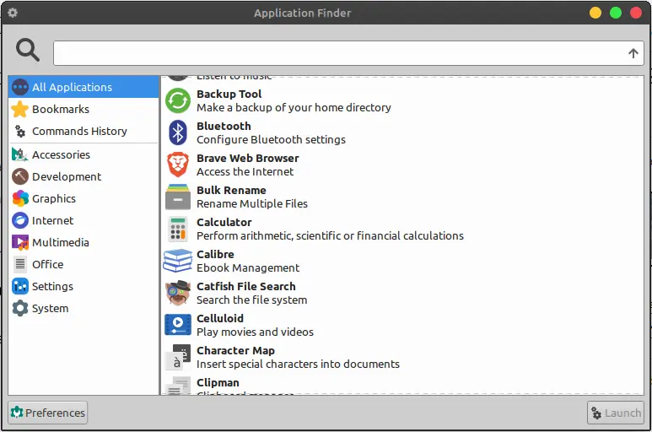Select the Office category label

[x=47, y=264]
